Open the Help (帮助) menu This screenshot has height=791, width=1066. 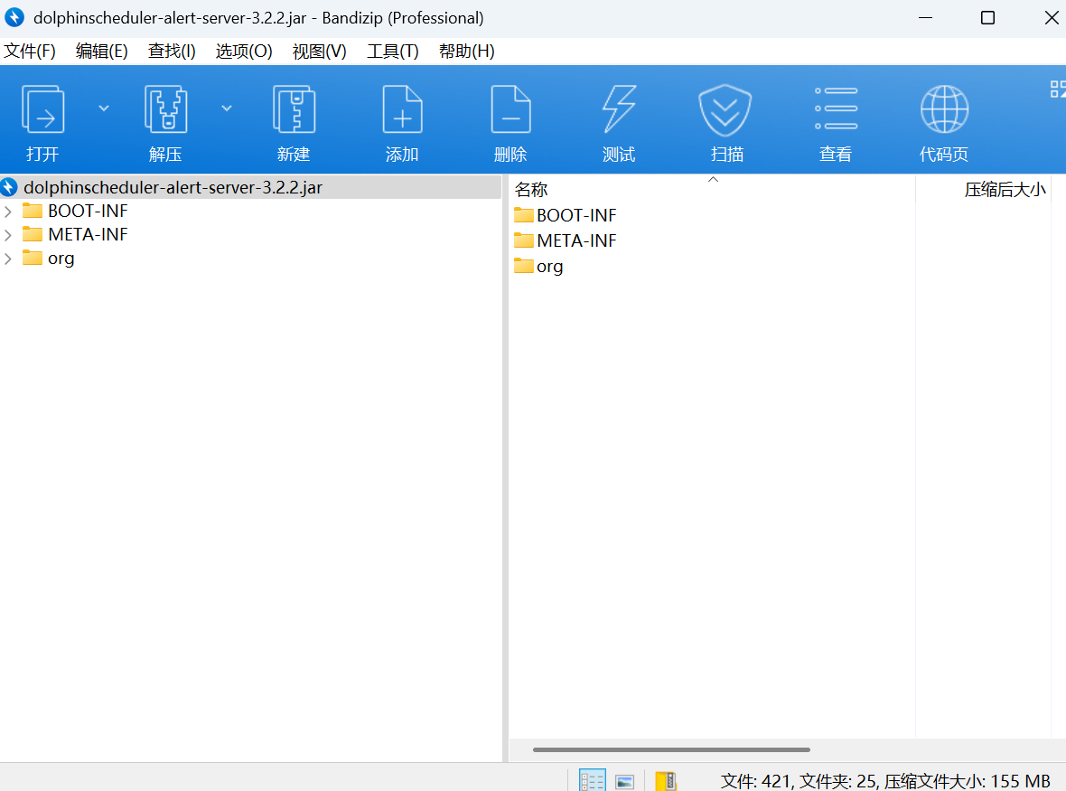point(467,51)
